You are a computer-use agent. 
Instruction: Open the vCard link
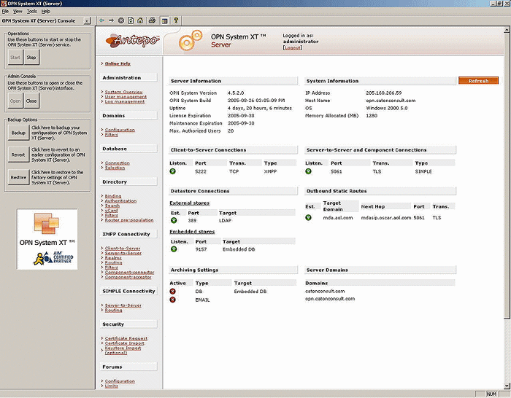111,210
